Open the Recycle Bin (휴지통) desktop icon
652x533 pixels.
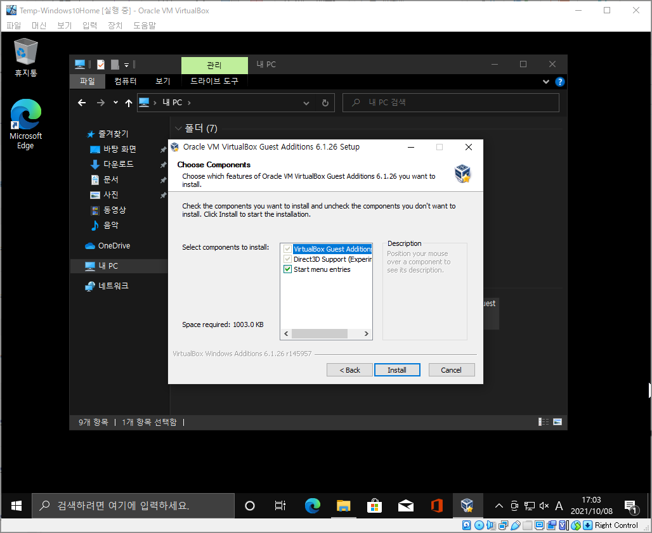26,57
